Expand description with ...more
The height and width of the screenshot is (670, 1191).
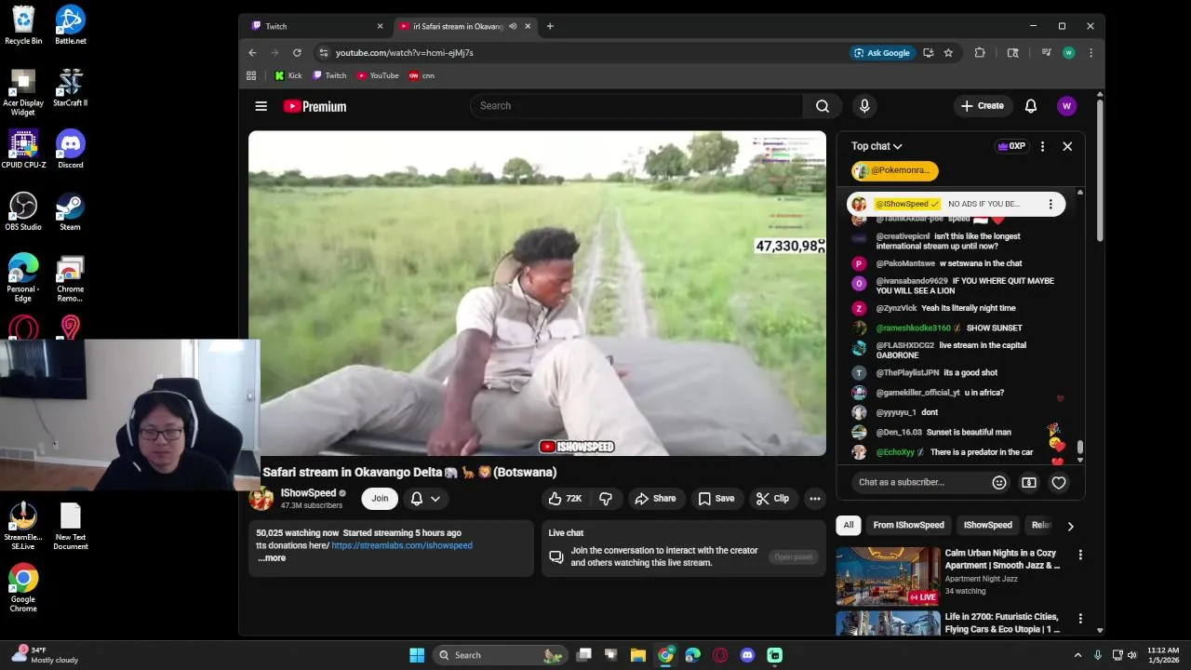click(272, 558)
